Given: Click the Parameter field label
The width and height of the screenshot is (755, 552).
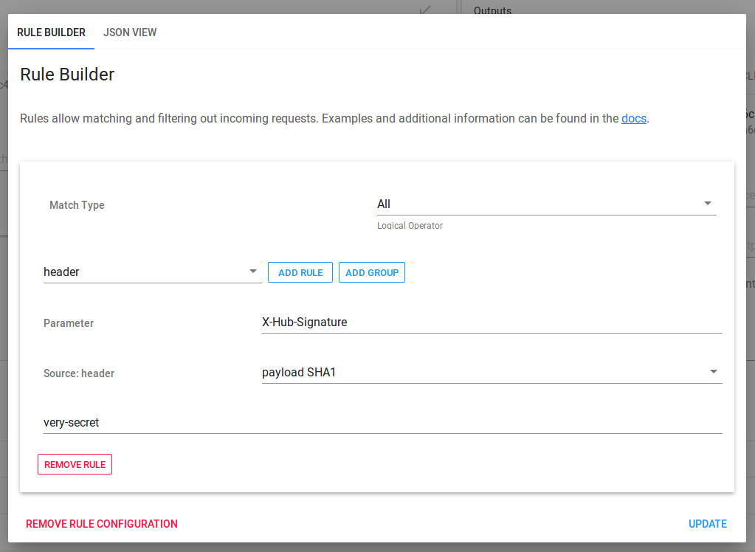Looking at the screenshot, I should (68, 323).
